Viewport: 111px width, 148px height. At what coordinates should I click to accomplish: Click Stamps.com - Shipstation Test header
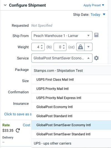click(71, 70)
